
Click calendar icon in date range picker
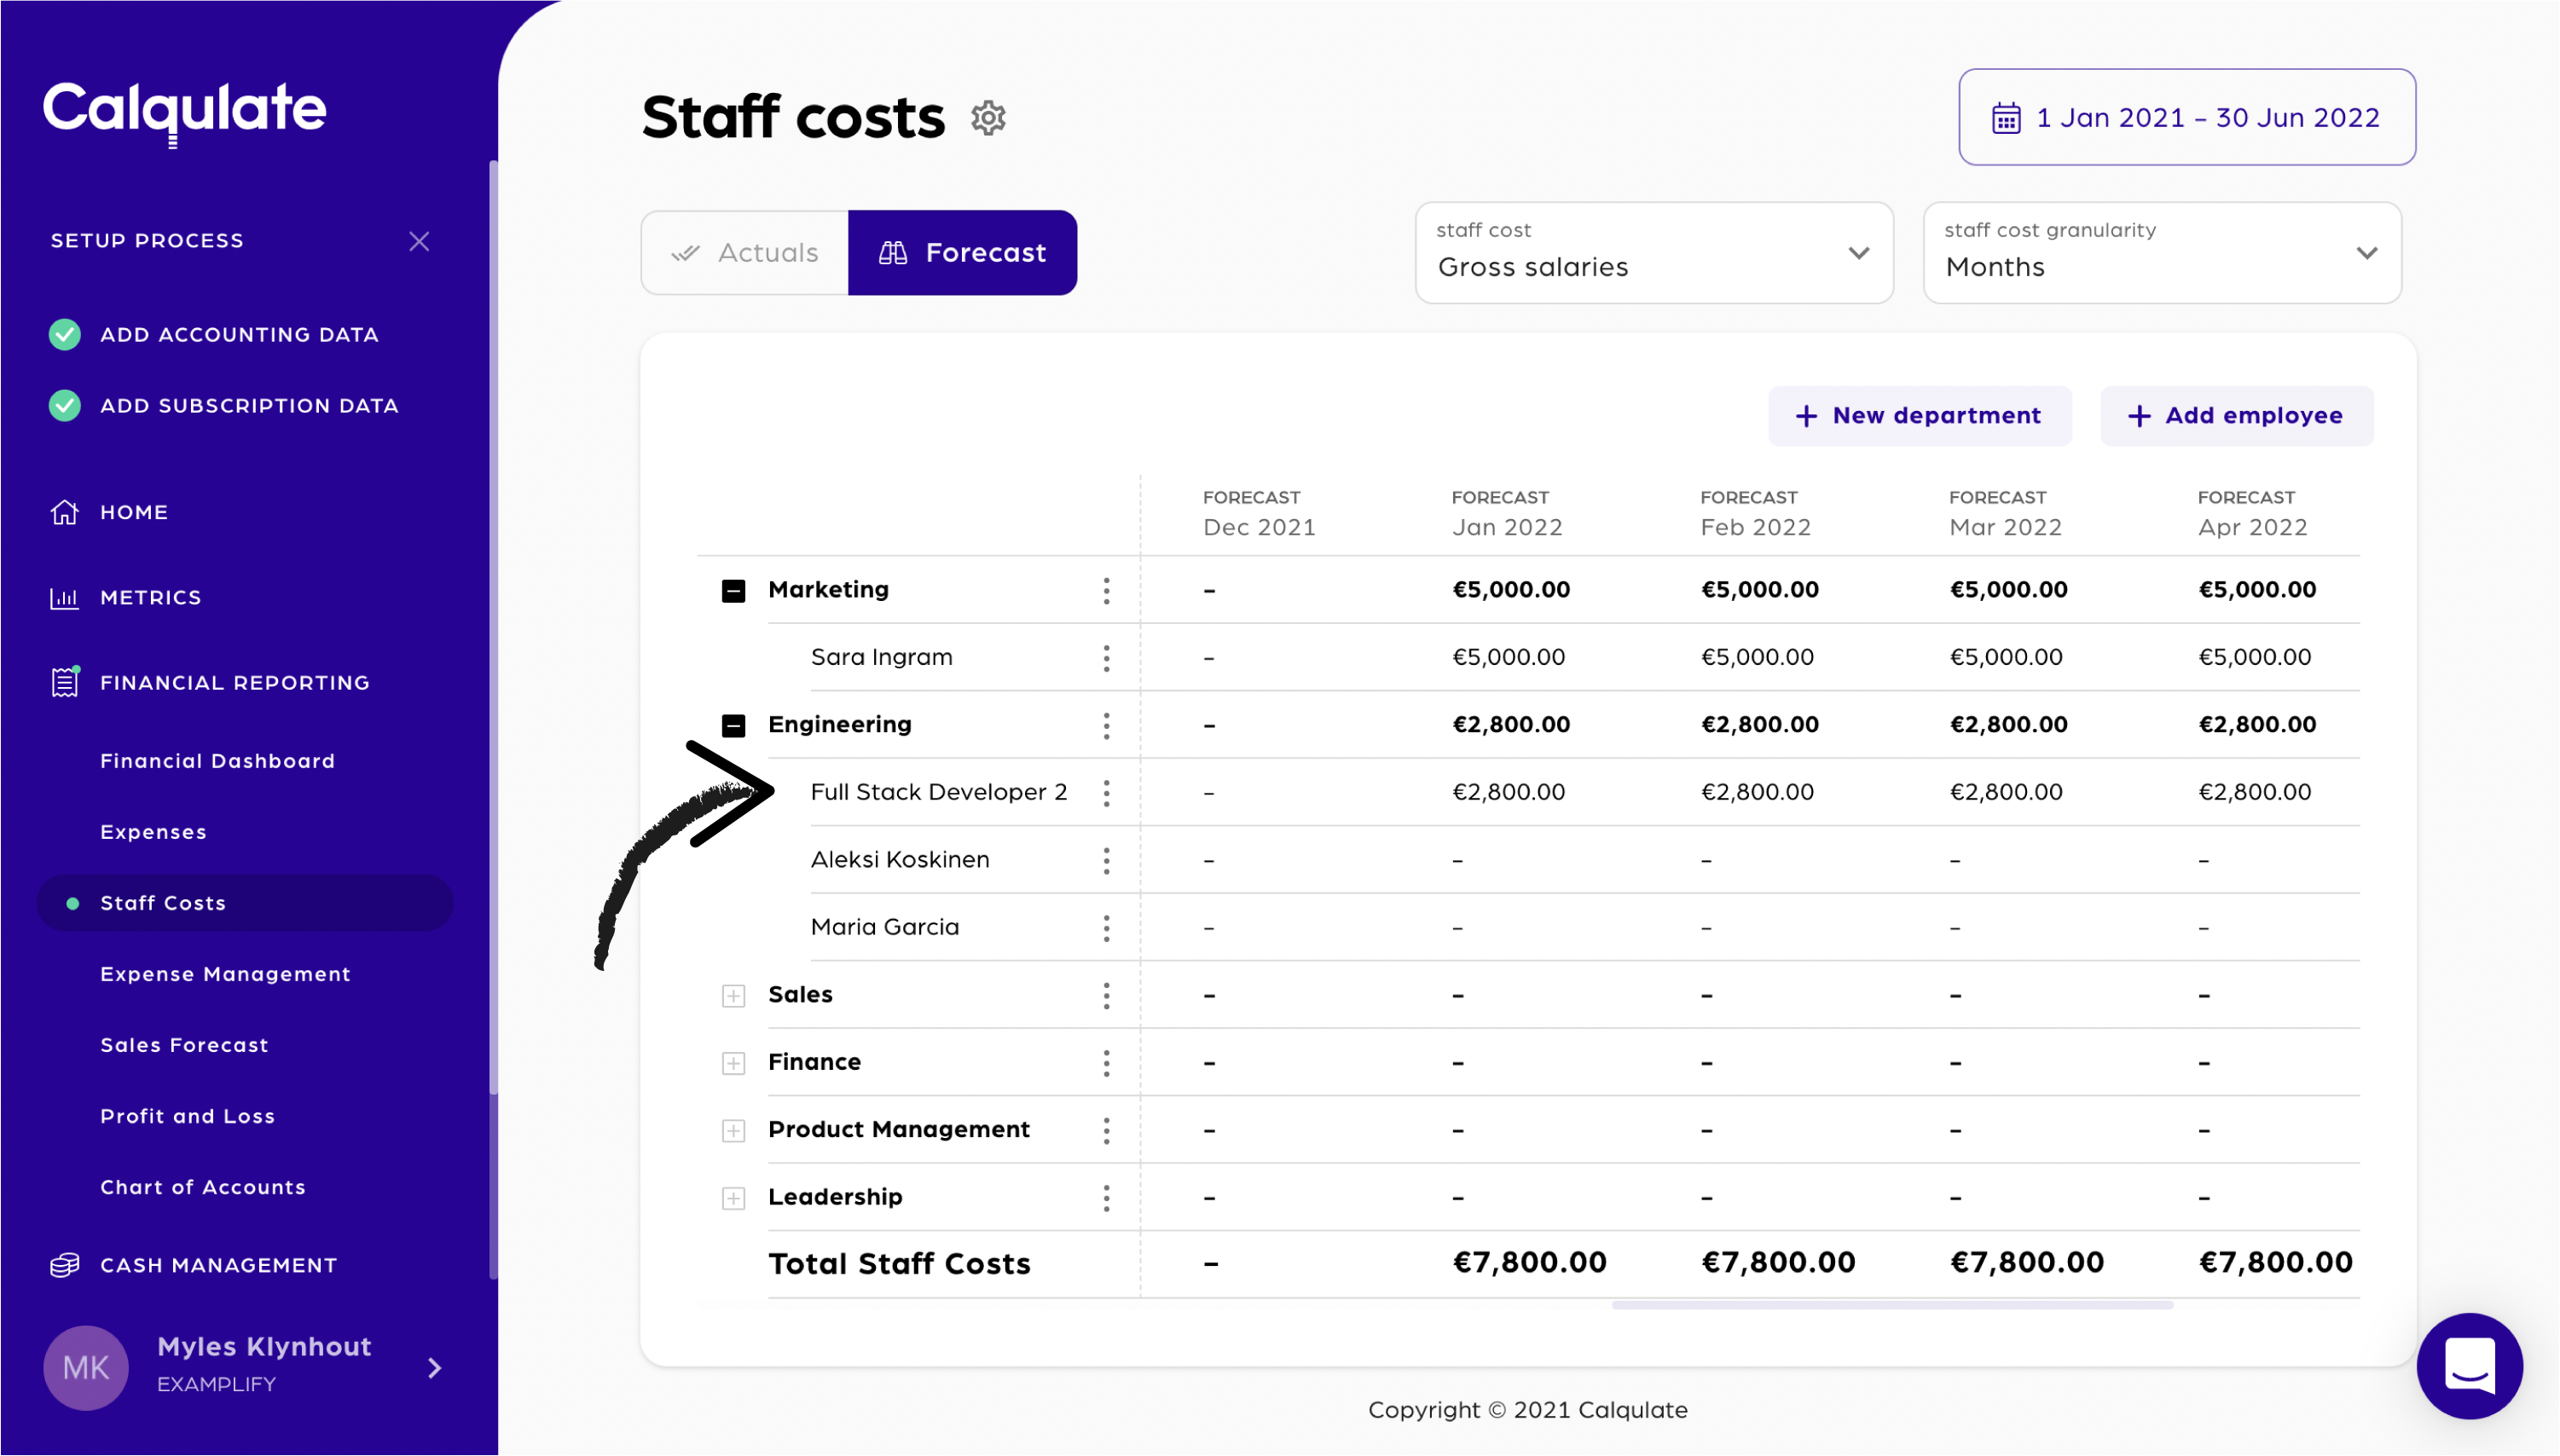click(x=2006, y=118)
